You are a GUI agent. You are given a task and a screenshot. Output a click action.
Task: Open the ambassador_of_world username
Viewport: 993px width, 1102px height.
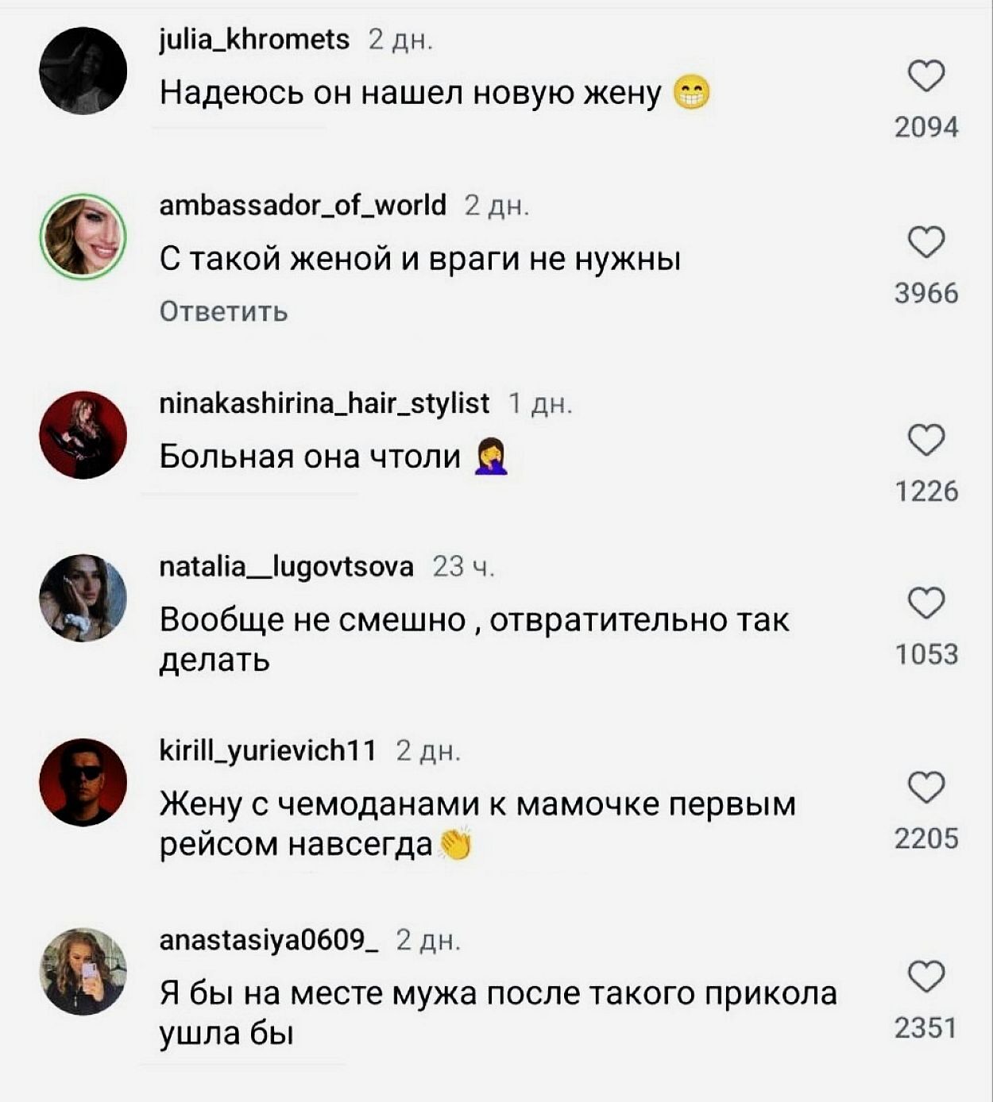pyautogui.click(x=303, y=206)
